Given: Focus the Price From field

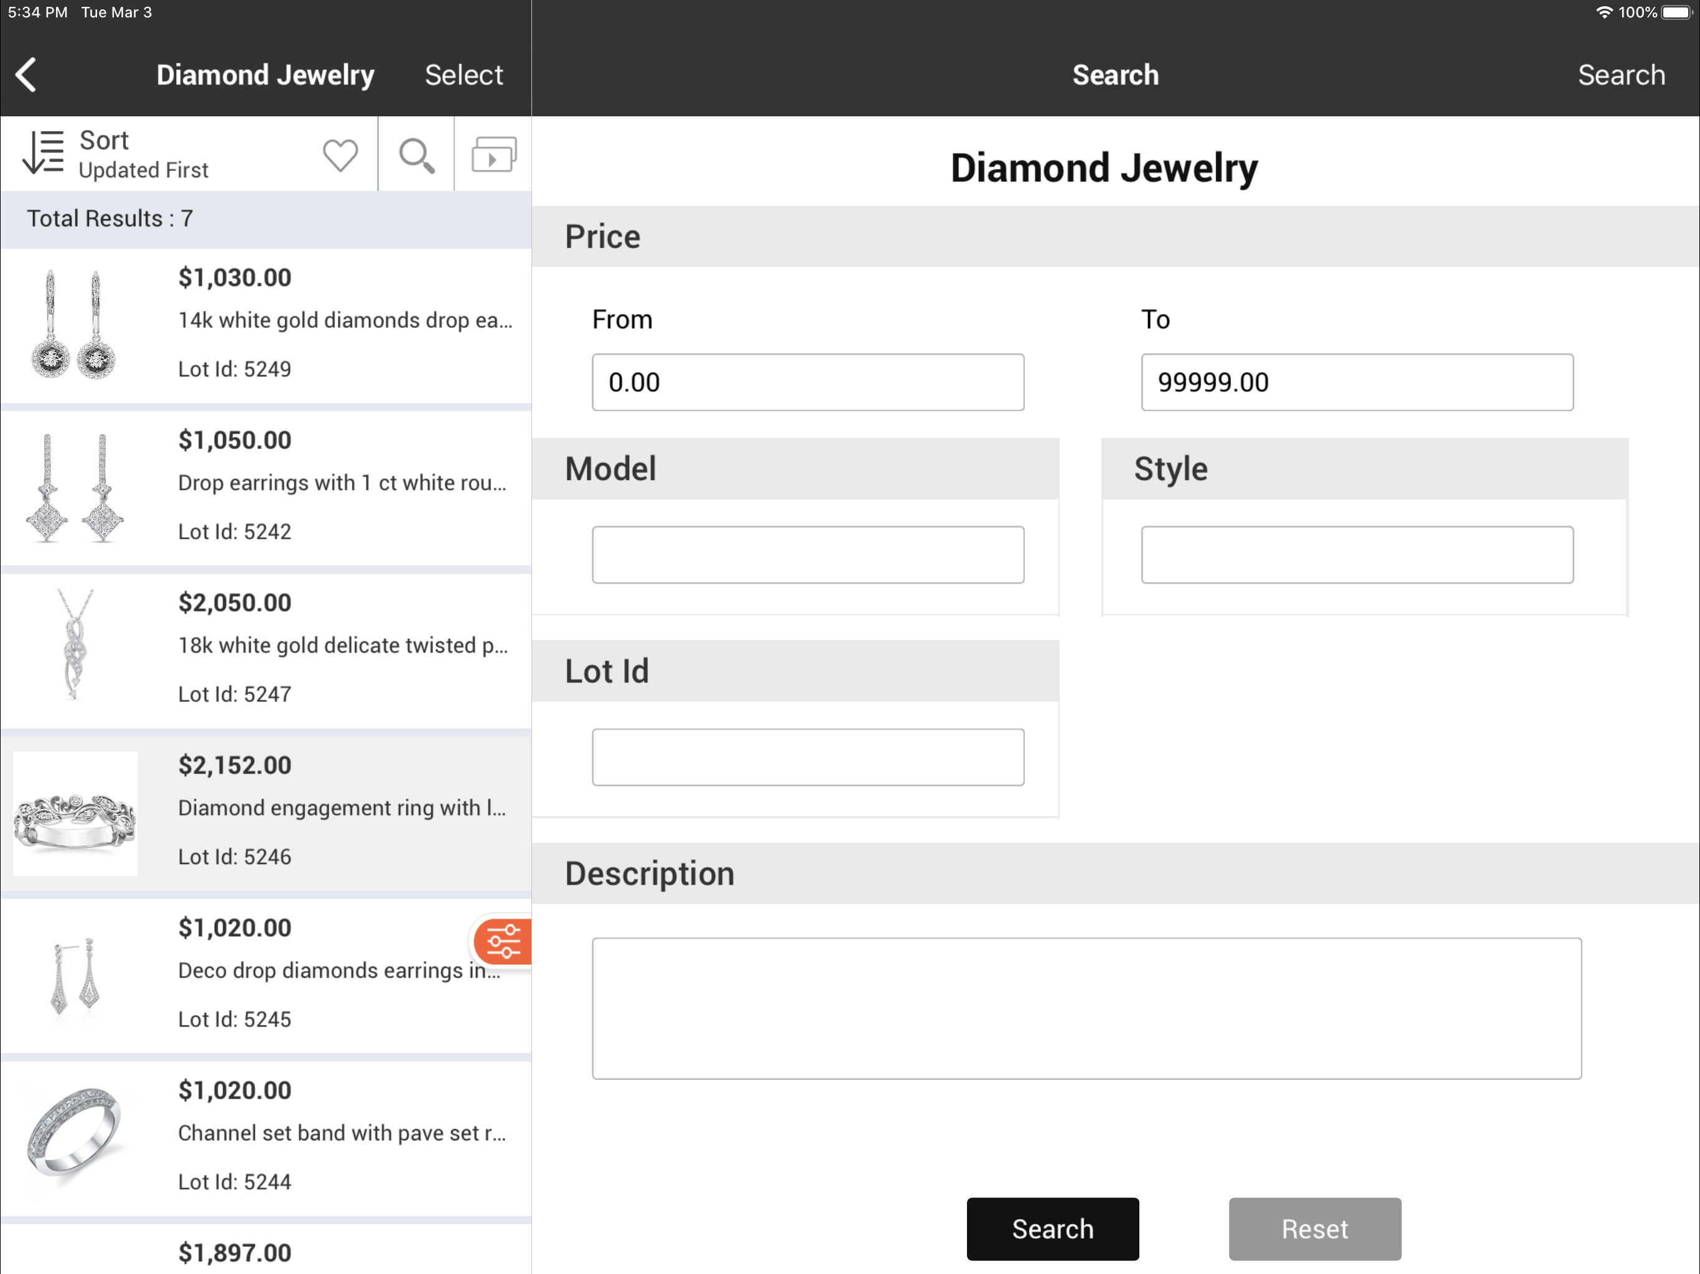Looking at the screenshot, I should [808, 382].
